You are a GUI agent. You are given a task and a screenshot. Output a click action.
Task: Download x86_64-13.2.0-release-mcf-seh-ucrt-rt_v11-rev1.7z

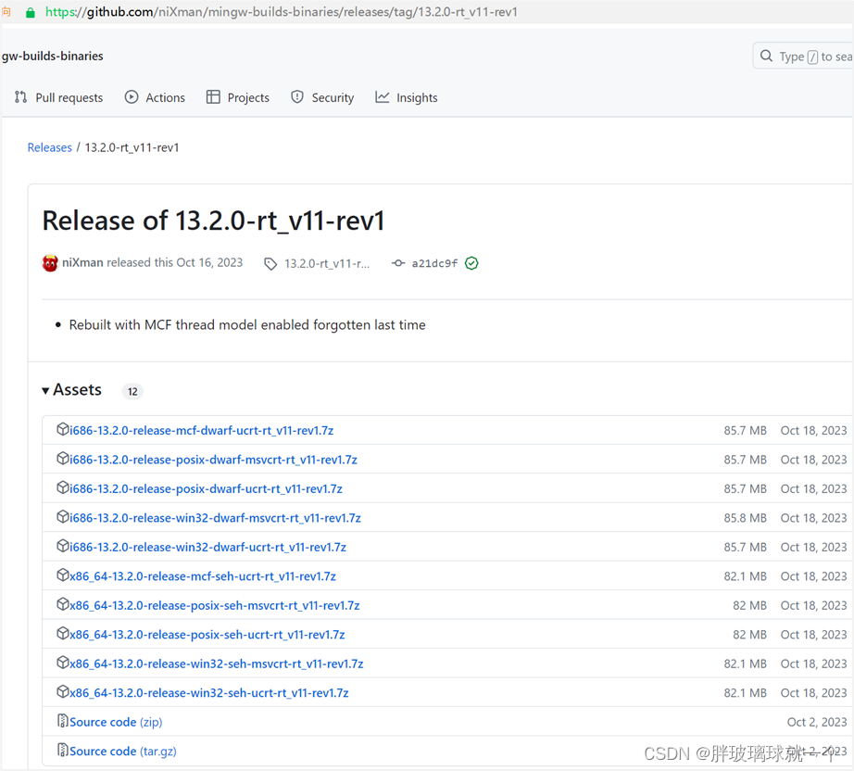(203, 576)
